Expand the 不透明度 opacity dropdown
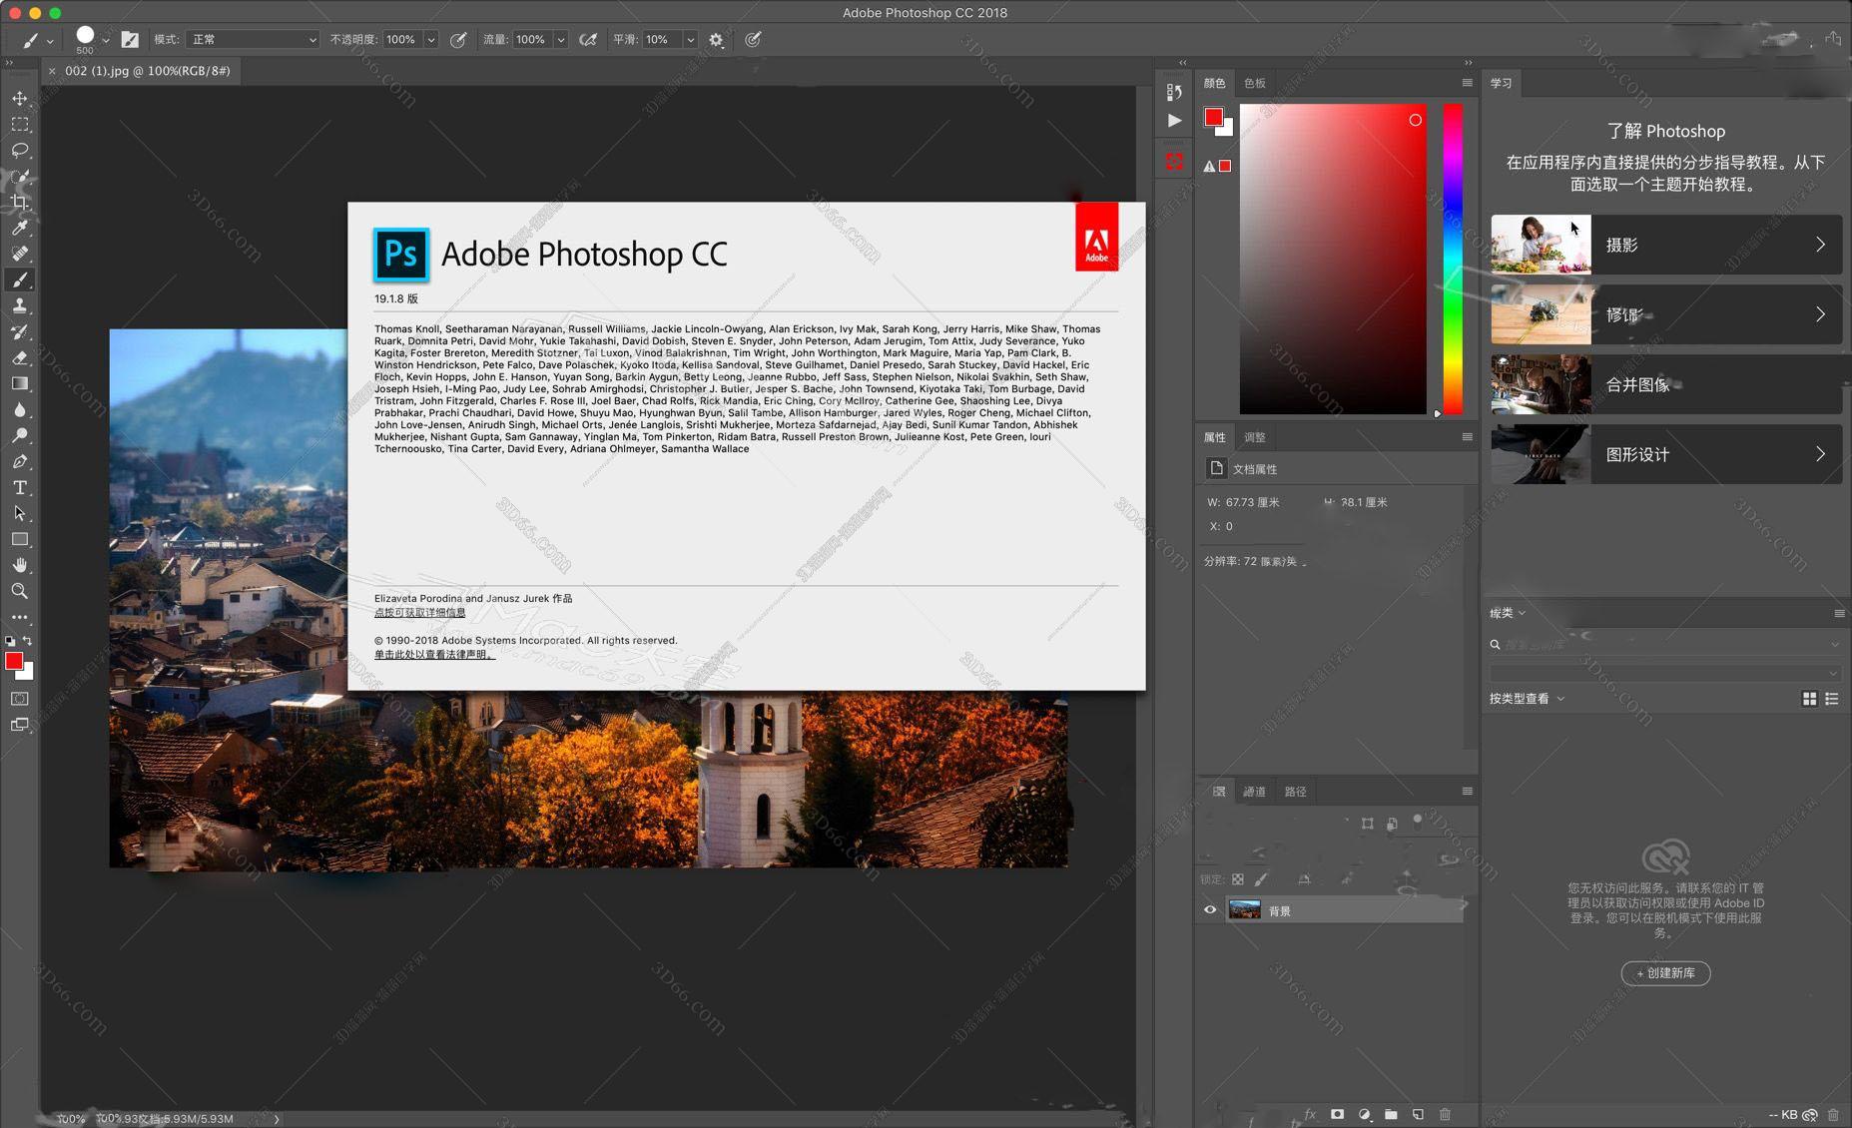Image resolution: width=1852 pixels, height=1128 pixels. [431, 40]
